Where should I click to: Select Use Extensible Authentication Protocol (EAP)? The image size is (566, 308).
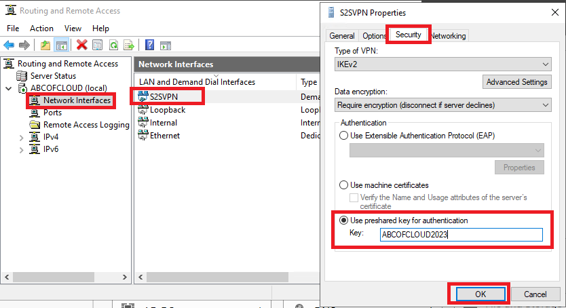[344, 136]
